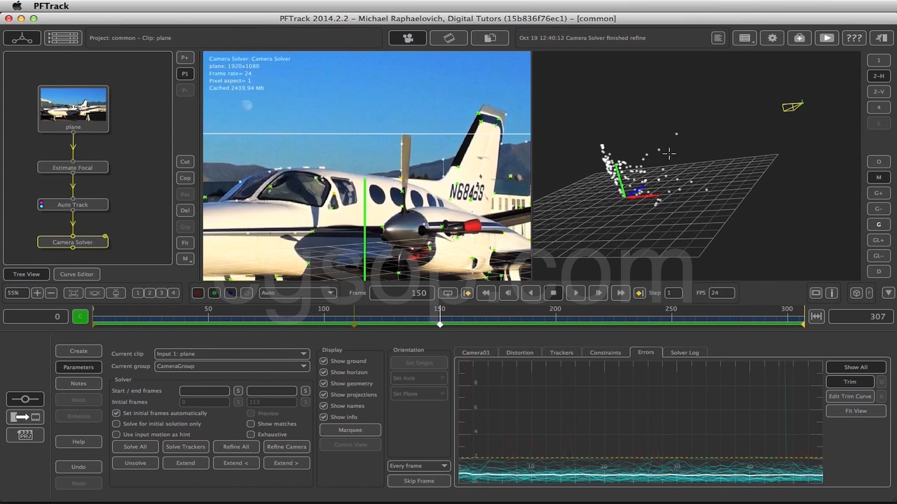Toggle the Show ground checkbox
The height and width of the screenshot is (504, 897).
click(x=324, y=361)
